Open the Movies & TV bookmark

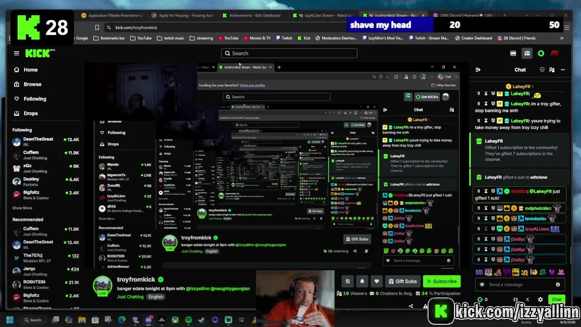[256, 38]
